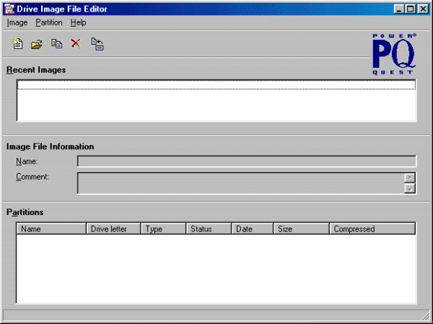Viewport: 433px width, 324px height.
Task: Click the Compressed column header
Action: pos(372,229)
